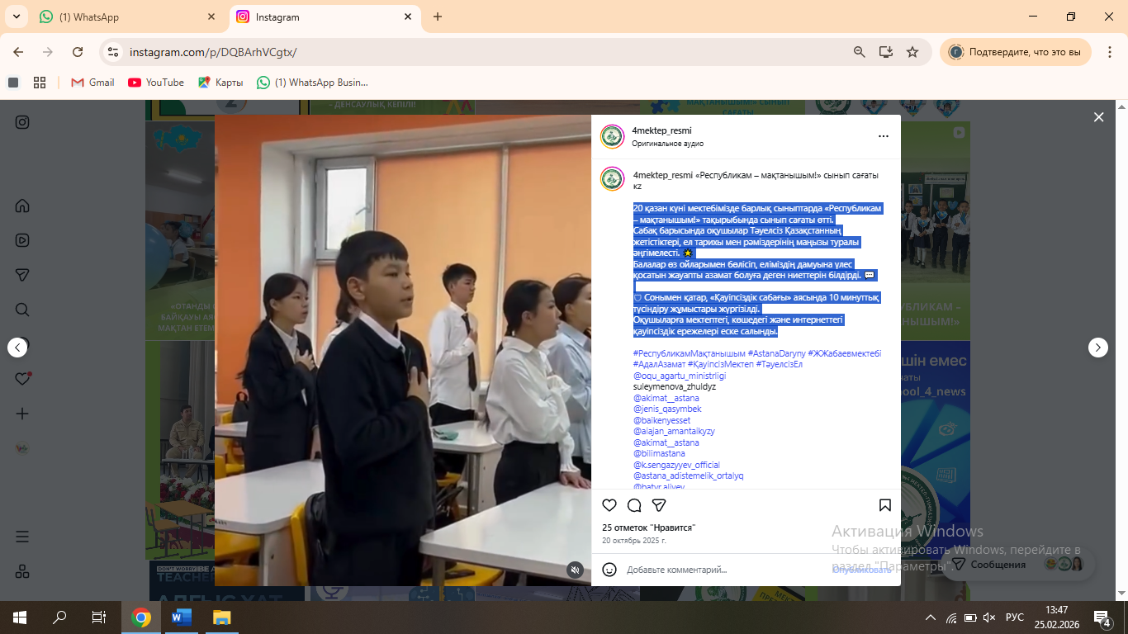Open the YouTube bookmark

(156, 83)
